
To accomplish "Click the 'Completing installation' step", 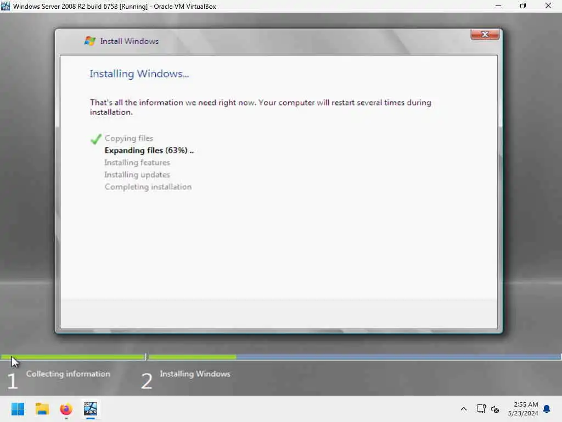I will point(148,187).
